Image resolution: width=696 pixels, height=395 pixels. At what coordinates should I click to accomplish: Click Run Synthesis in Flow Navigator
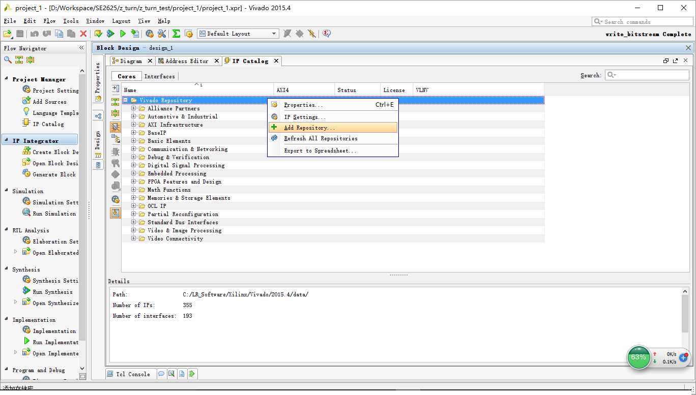[52, 292]
